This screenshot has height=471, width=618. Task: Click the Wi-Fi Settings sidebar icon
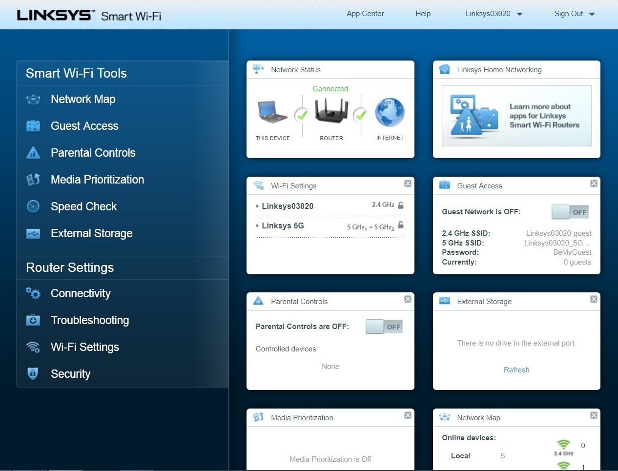tap(33, 347)
